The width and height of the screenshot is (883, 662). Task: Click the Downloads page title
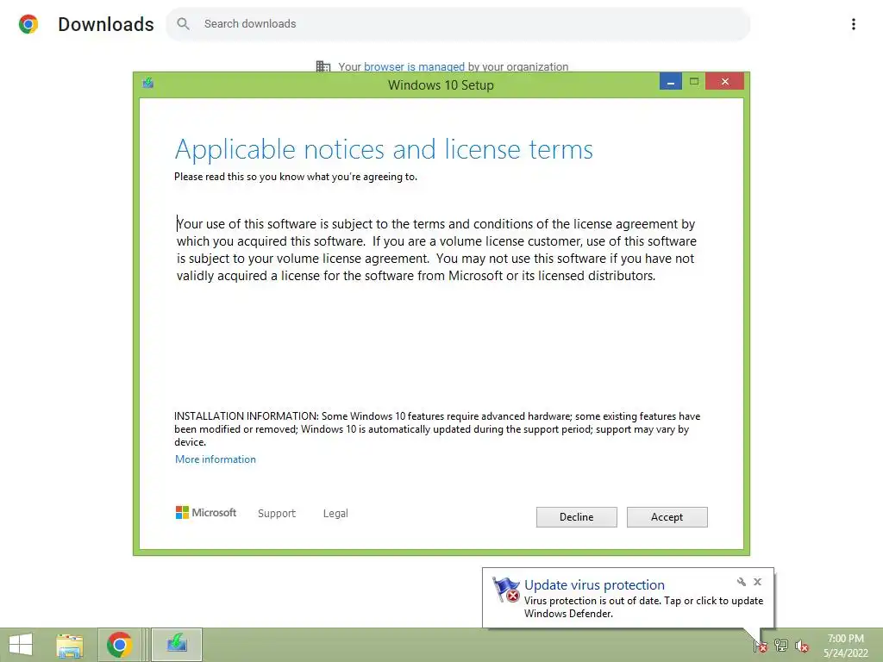pyautogui.click(x=106, y=24)
